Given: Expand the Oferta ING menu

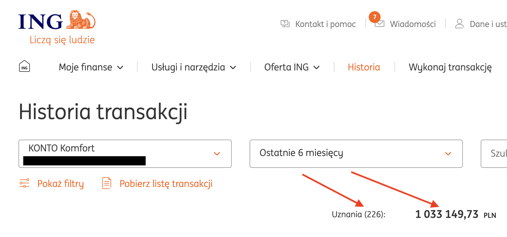Looking at the screenshot, I should (x=292, y=67).
